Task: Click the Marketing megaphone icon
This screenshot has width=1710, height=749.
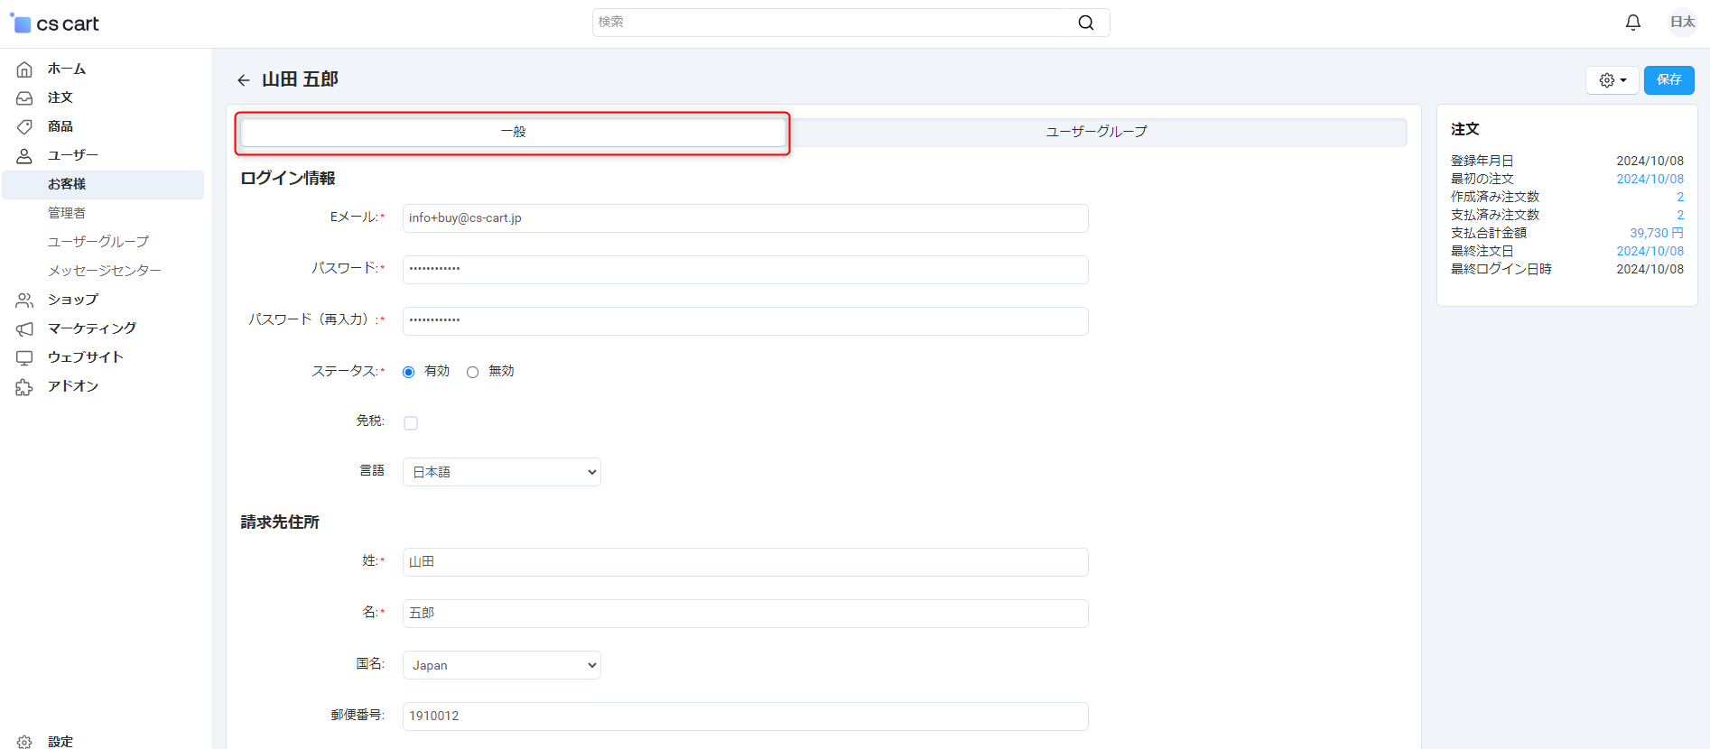Action: pos(24,329)
